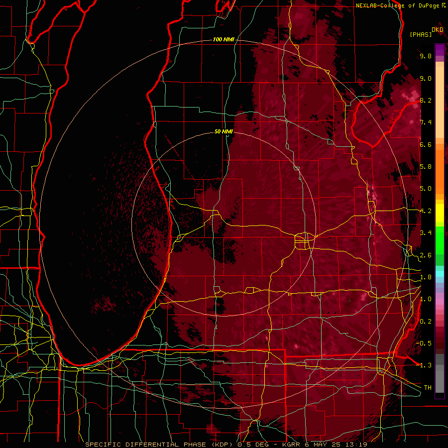Click the 6.6 value on the scale

pyautogui.click(x=426, y=144)
